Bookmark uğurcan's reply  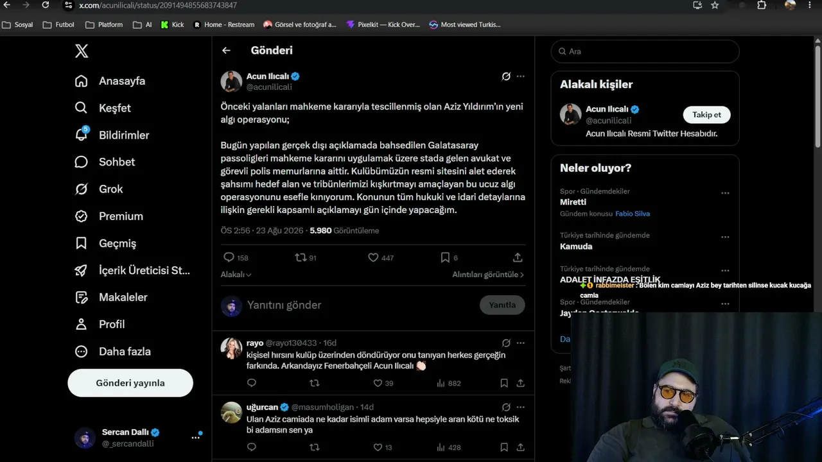[x=504, y=447]
